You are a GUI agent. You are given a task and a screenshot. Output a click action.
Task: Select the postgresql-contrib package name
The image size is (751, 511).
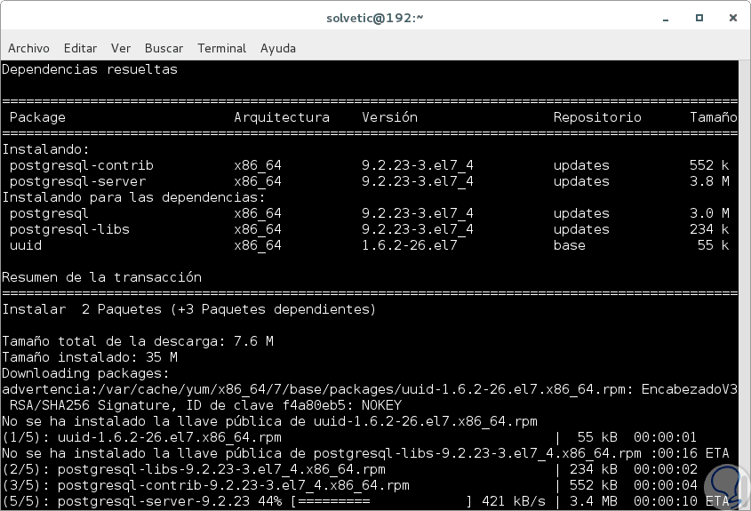82,165
